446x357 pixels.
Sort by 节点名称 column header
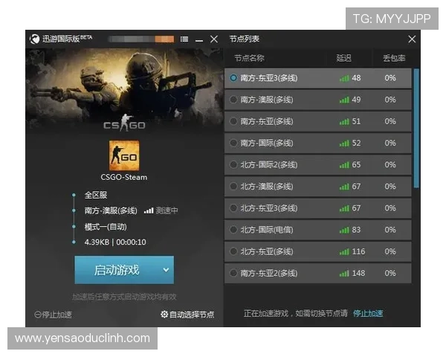[x=249, y=58]
